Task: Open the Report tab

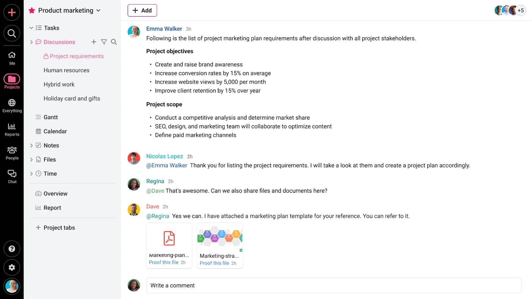Action: click(52, 207)
